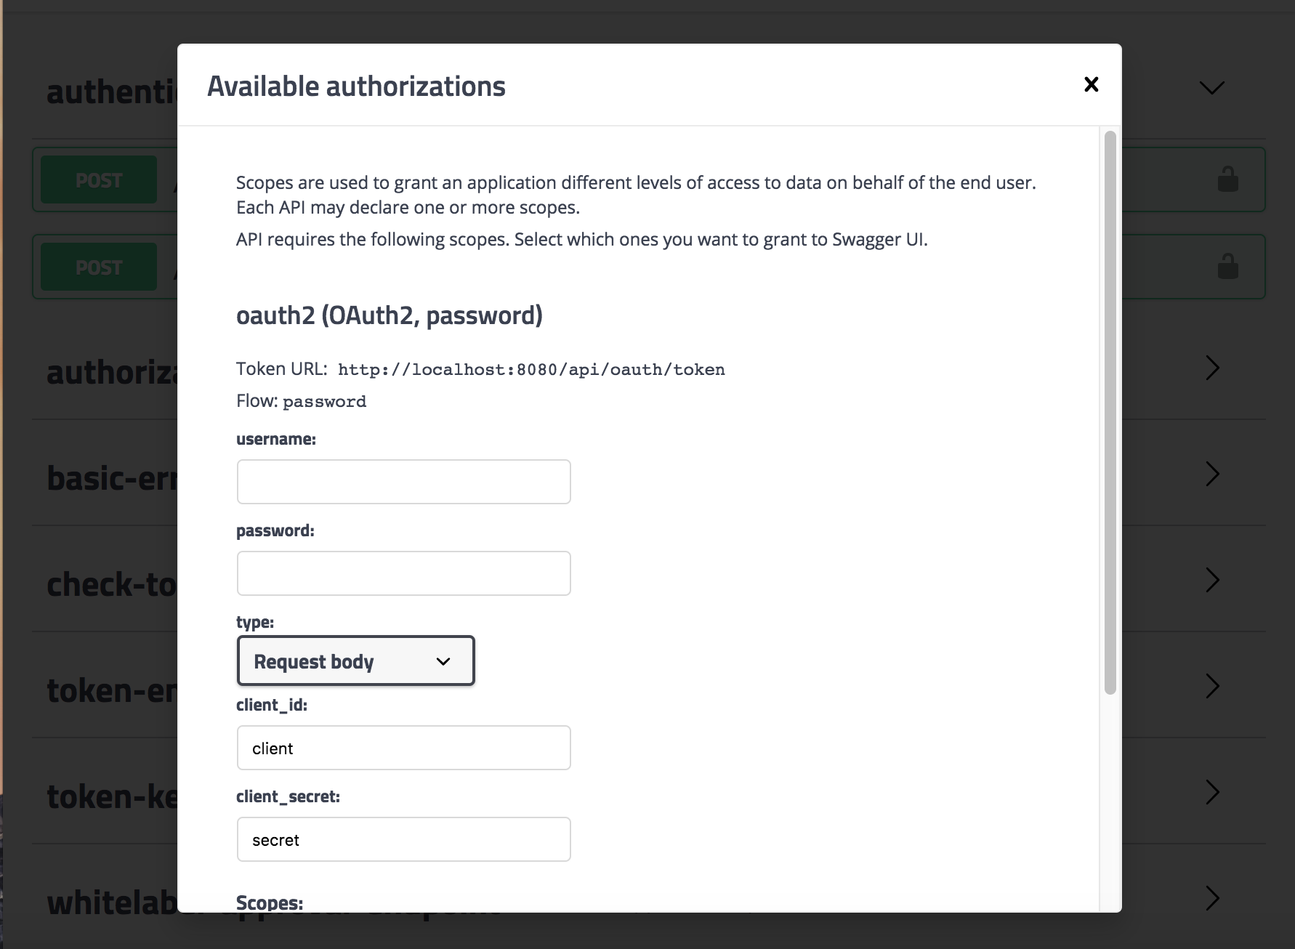
Task: Click the client_id field containing client
Action: click(x=403, y=748)
